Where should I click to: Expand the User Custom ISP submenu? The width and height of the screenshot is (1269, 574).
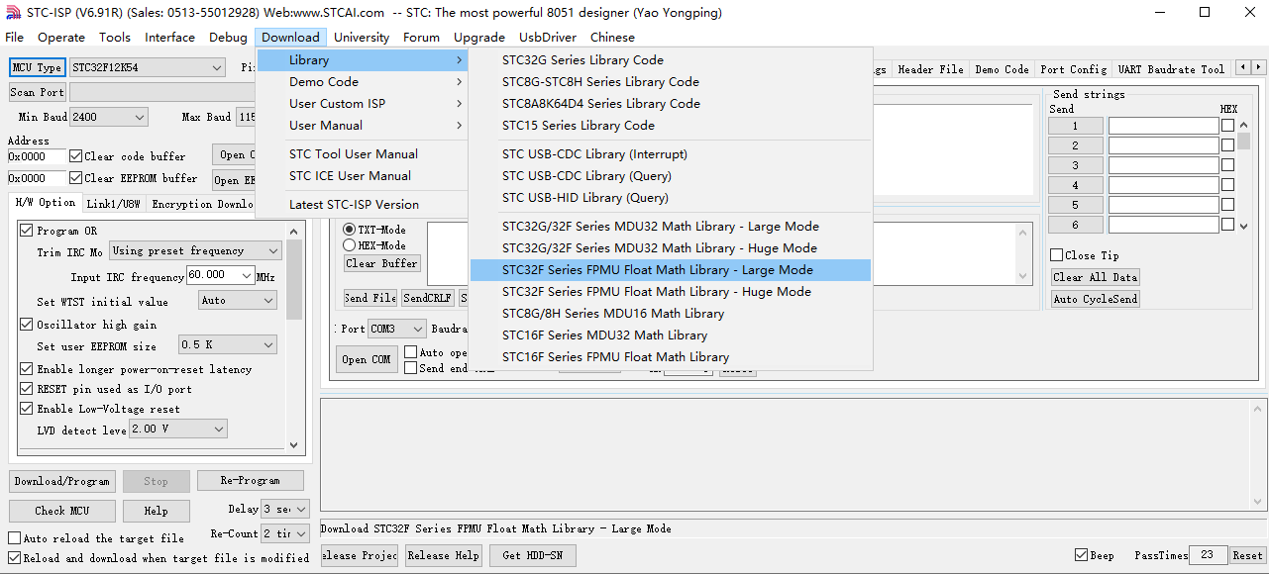[365, 104]
